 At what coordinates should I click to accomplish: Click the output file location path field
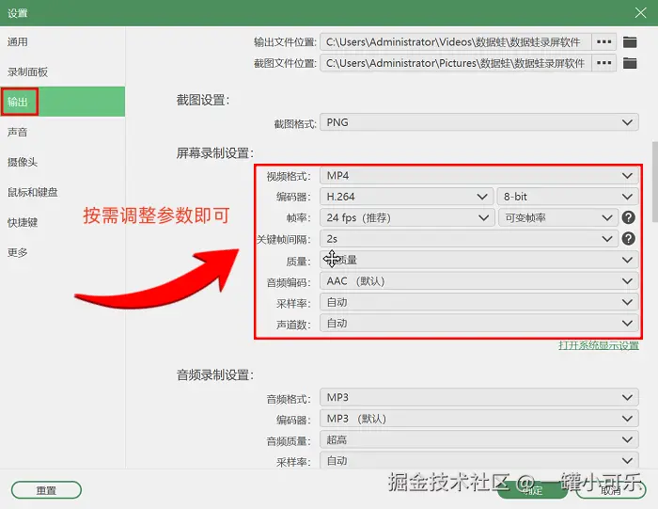pyautogui.click(x=456, y=42)
